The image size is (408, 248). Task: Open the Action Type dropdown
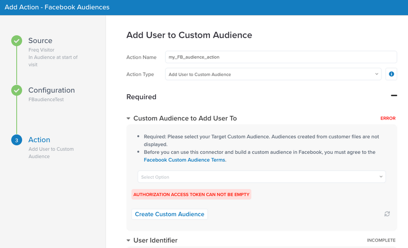tap(273, 74)
